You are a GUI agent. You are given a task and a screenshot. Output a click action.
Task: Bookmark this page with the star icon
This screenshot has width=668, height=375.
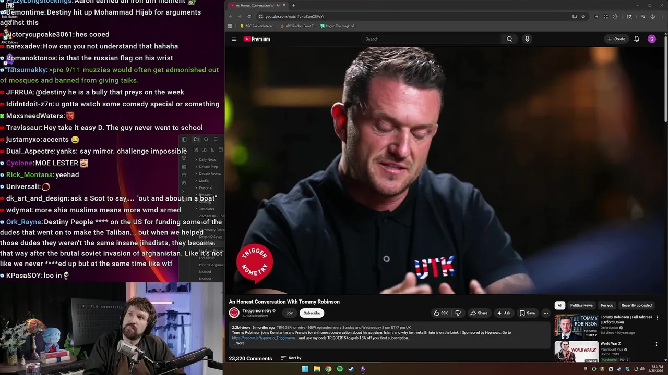(x=583, y=16)
